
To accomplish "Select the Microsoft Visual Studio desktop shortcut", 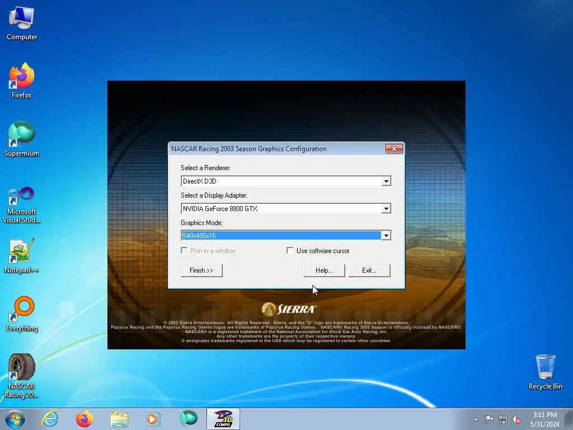I will [x=22, y=205].
